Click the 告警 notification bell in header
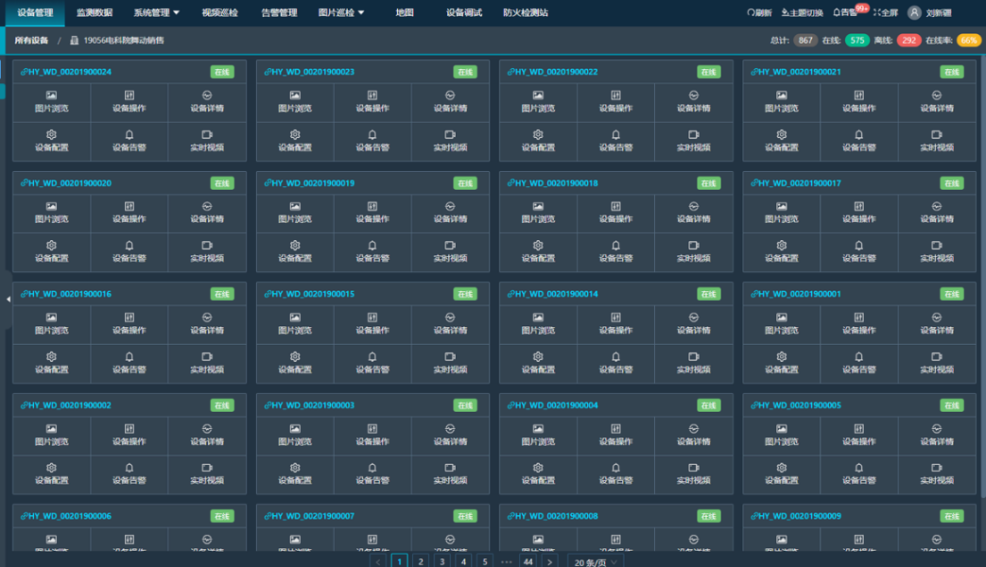 pyautogui.click(x=845, y=13)
